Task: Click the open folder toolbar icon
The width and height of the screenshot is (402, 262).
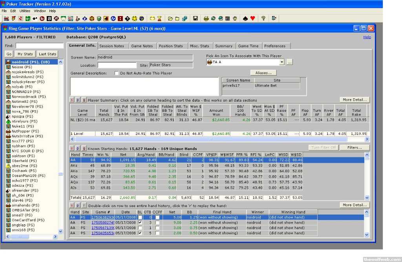Action: tap(170, 18)
